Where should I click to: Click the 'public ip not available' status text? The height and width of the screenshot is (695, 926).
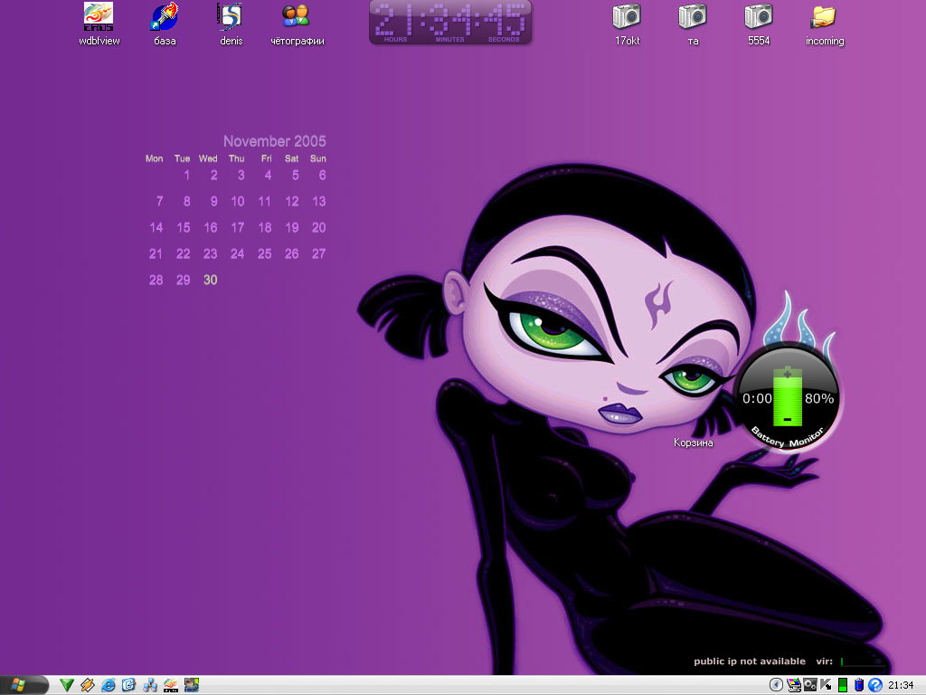pos(750,662)
